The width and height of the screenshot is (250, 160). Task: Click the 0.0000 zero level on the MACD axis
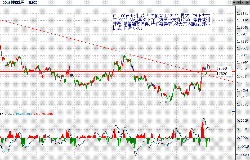[242, 138]
